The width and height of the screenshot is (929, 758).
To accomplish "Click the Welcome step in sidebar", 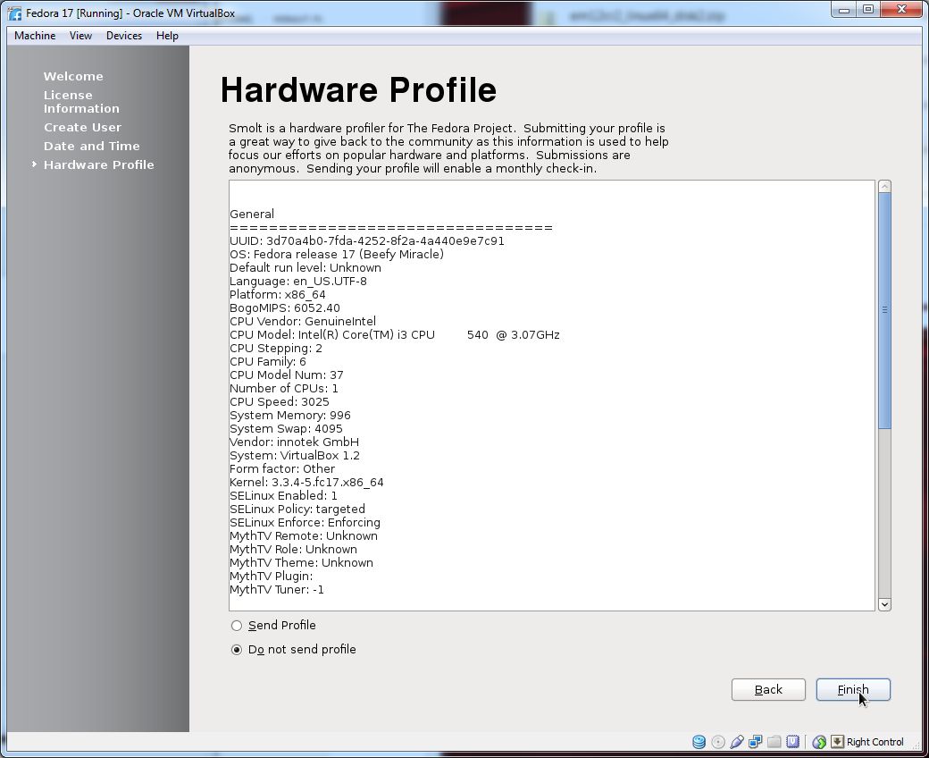I will 73,76.
